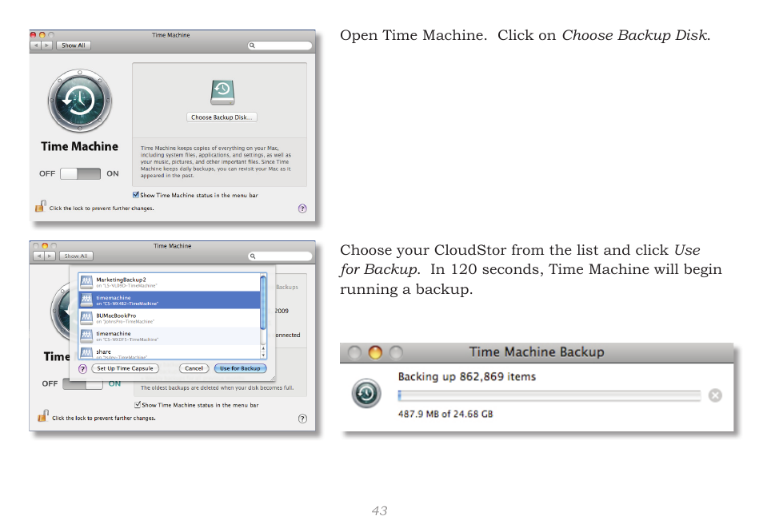Click the lock icon in Choose Backup Disk window
763x528 pixels.
tap(40, 206)
